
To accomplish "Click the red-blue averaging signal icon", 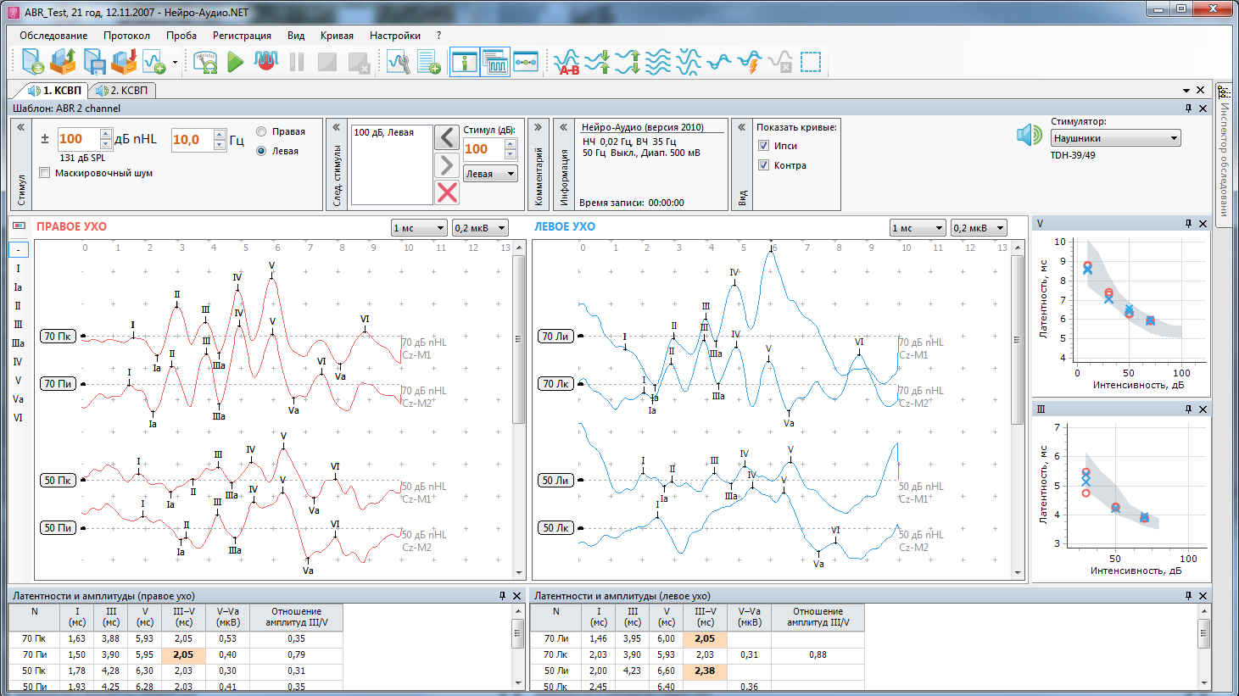I will [x=266, y=62].
